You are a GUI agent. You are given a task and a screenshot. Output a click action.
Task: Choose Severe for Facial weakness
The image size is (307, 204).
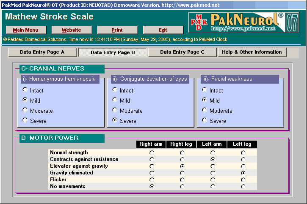[205, 120]
